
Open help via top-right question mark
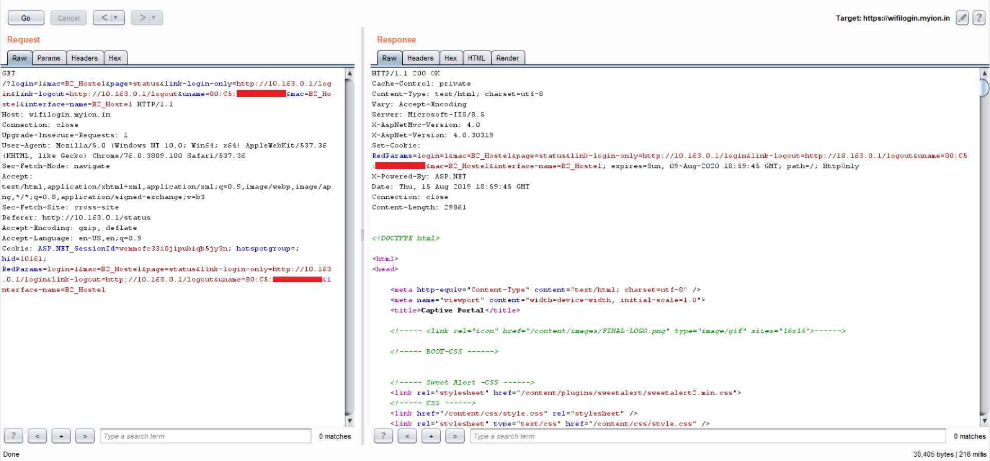979,18
